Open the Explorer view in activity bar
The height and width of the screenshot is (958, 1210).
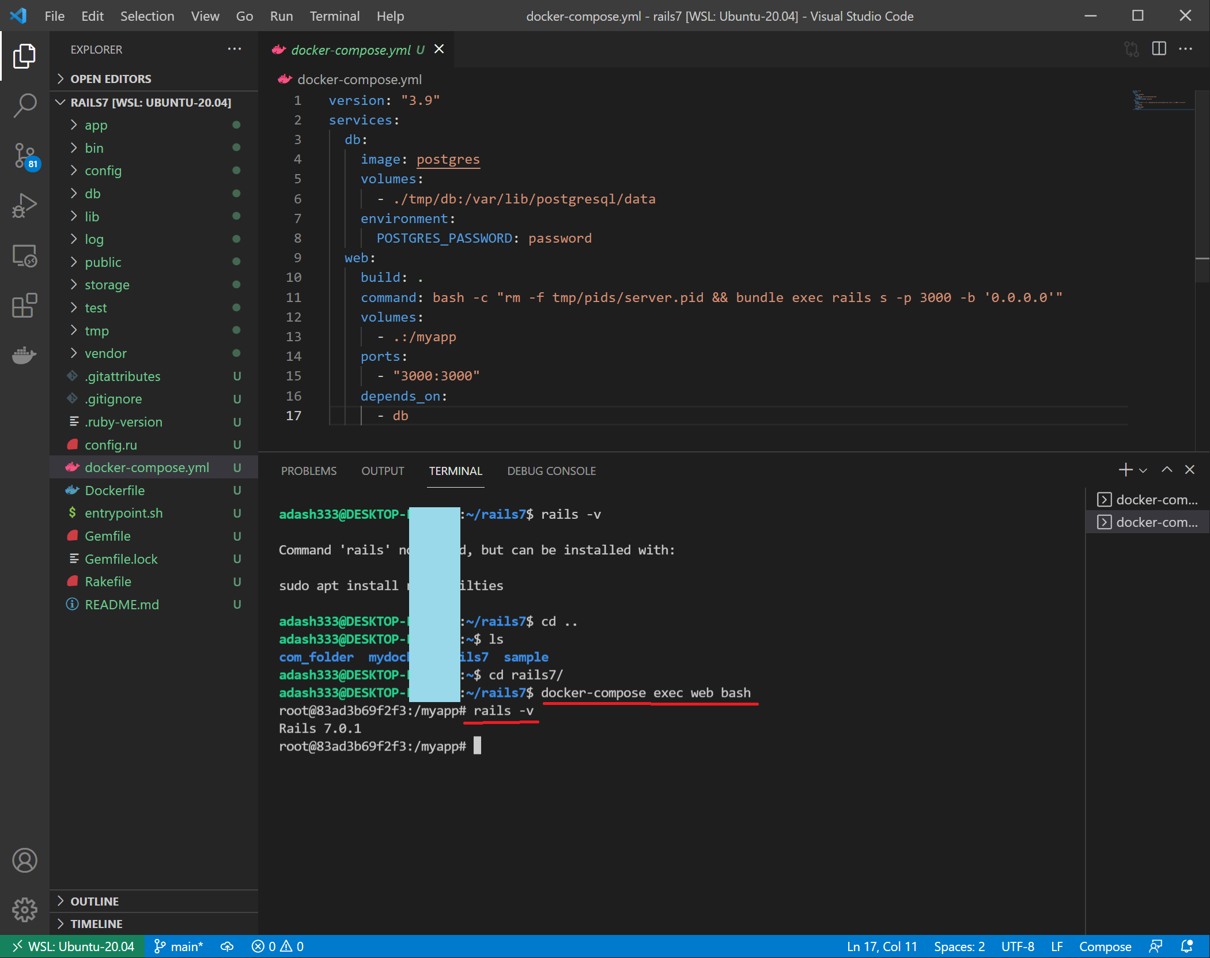click(x=24, y=56)
